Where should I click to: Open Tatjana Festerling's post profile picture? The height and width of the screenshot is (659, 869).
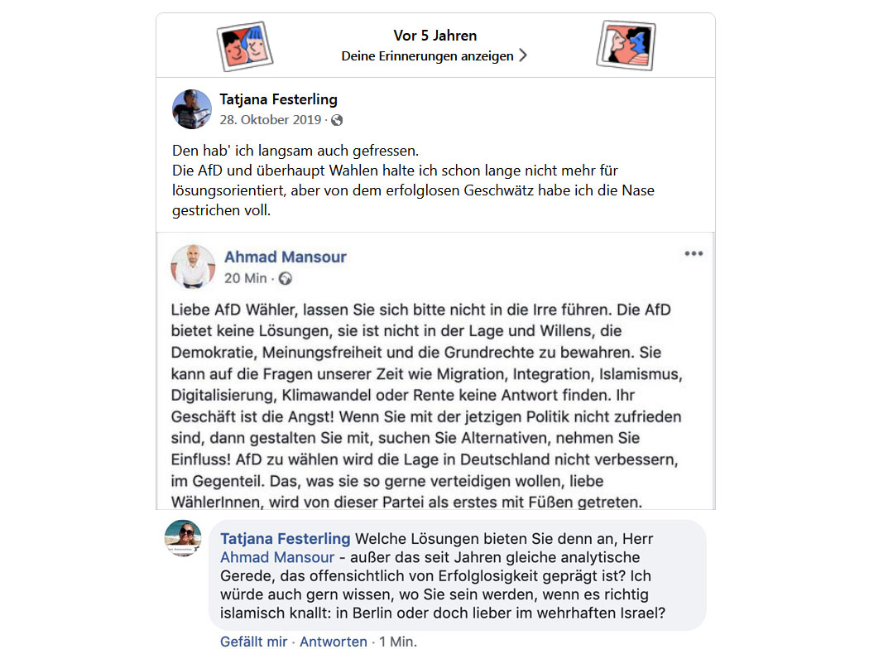click(192, 109)
